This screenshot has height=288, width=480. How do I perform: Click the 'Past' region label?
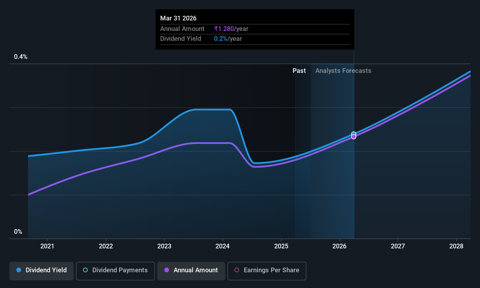pyautogui.click(x=299, y=71)
